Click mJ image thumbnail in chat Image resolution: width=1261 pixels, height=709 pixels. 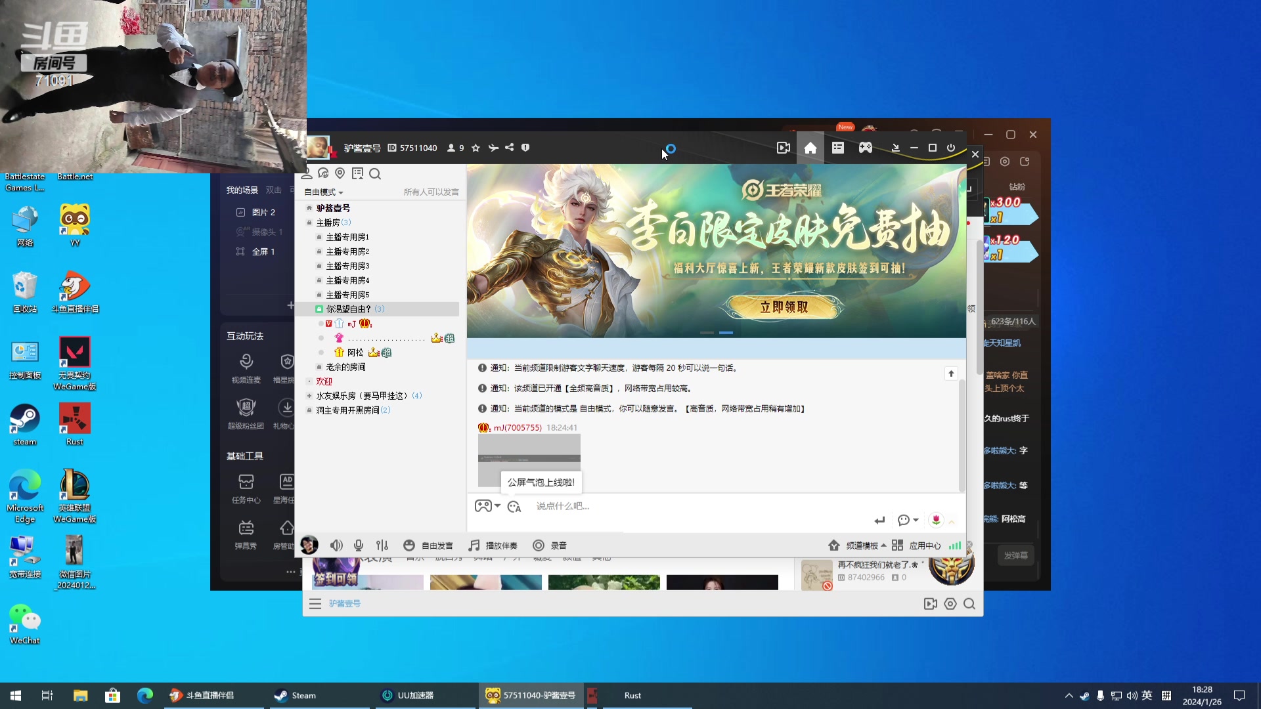click(x=529, y=460)
